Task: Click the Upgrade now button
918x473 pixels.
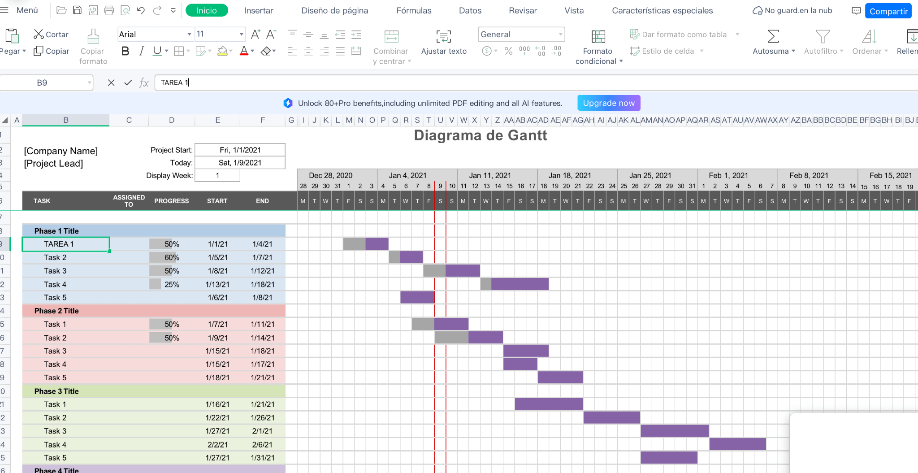Action: (x=608, y=103)
